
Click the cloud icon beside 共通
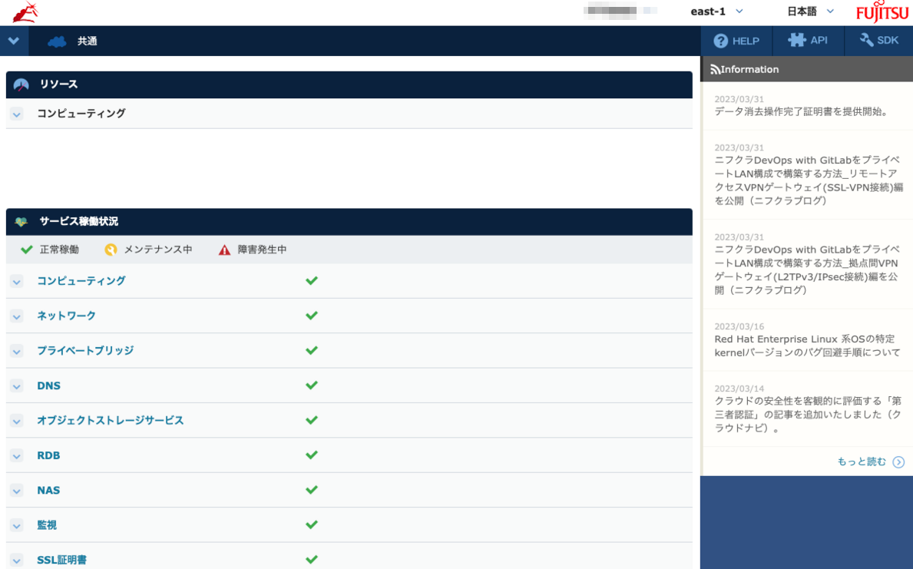click(57, 41)
